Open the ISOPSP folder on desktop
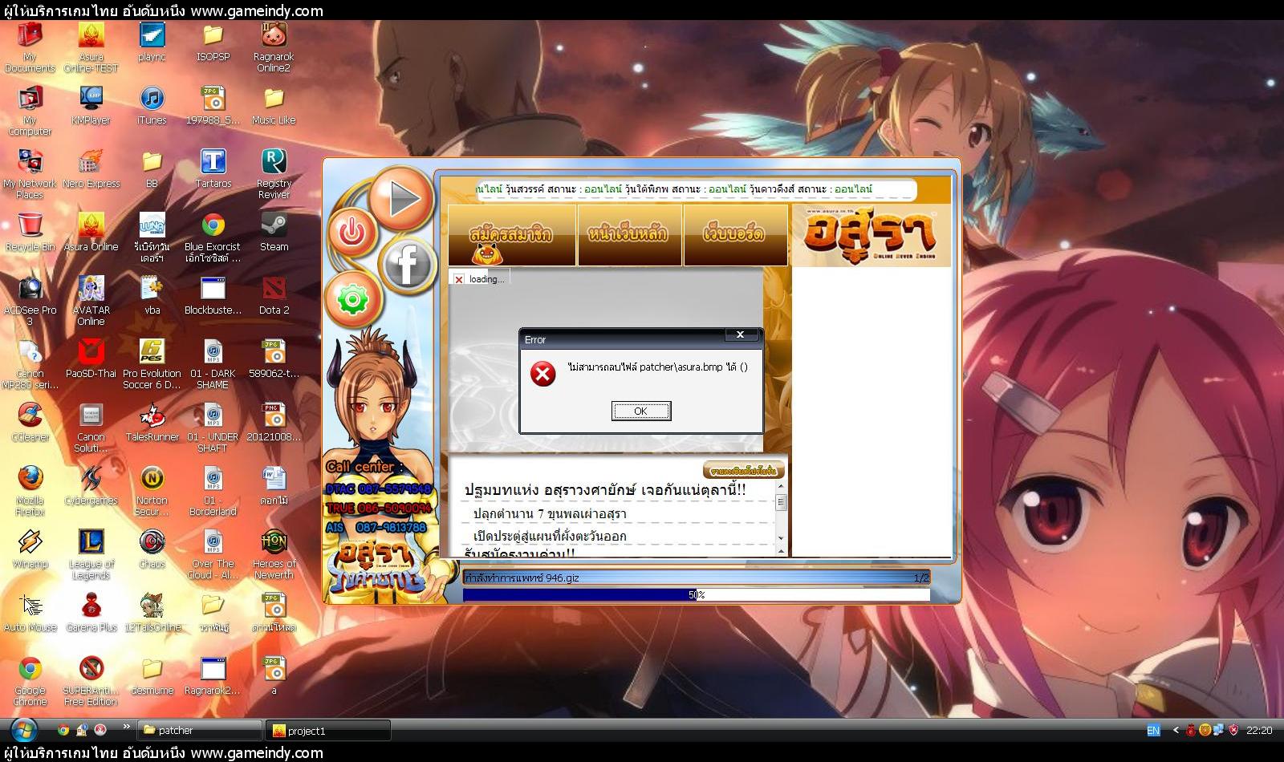 pos(213,43)
